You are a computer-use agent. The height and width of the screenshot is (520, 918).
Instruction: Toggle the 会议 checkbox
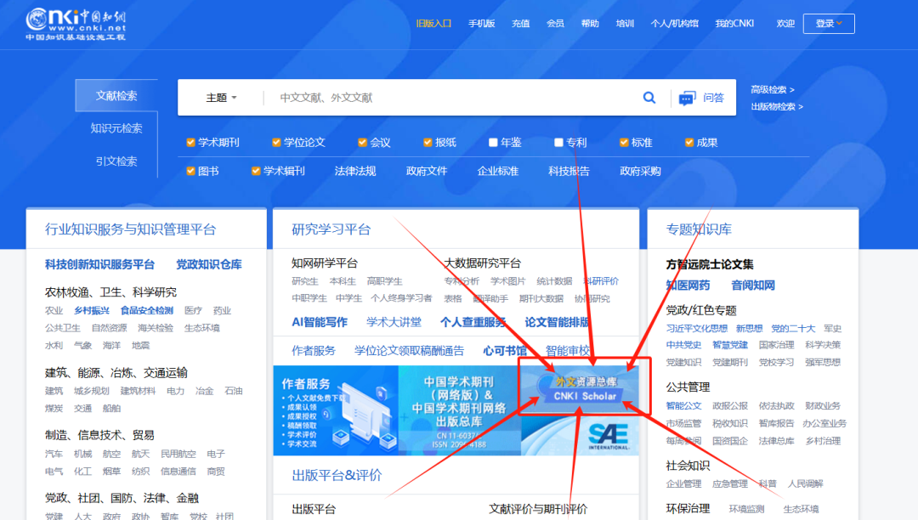pyautogui.click(x=362, y=142)
